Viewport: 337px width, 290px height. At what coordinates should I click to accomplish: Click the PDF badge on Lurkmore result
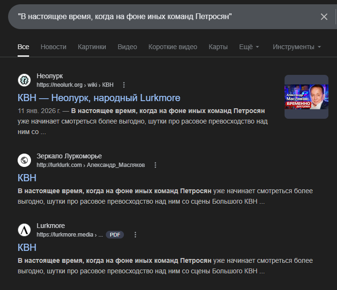click(115, 235)
